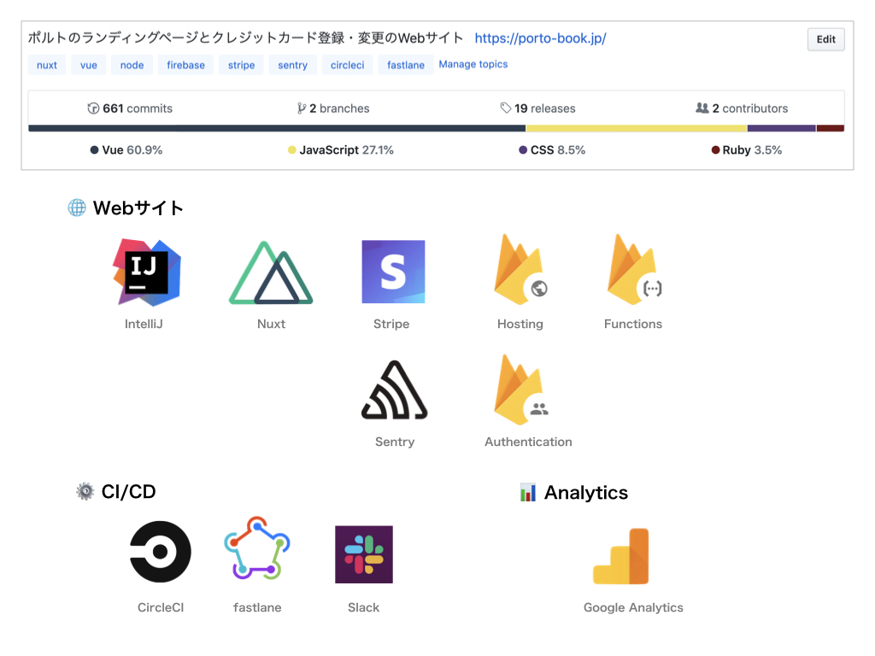Click the commits history icon
875x656 pixels.
coord(93,108)
